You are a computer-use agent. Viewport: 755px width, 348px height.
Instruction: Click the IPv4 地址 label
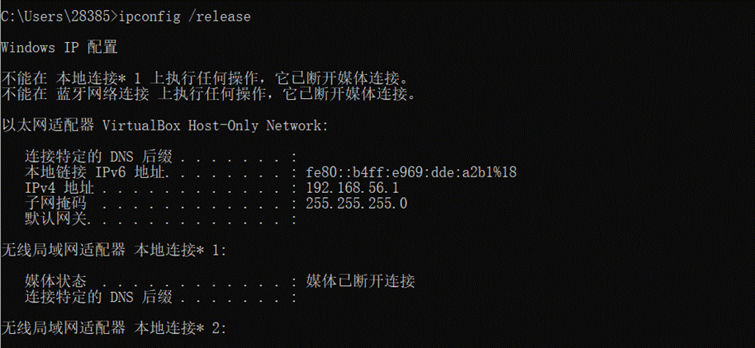tap(59, 187)
